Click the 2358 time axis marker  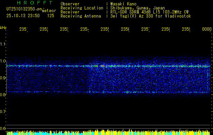click(x=166, y=29)
